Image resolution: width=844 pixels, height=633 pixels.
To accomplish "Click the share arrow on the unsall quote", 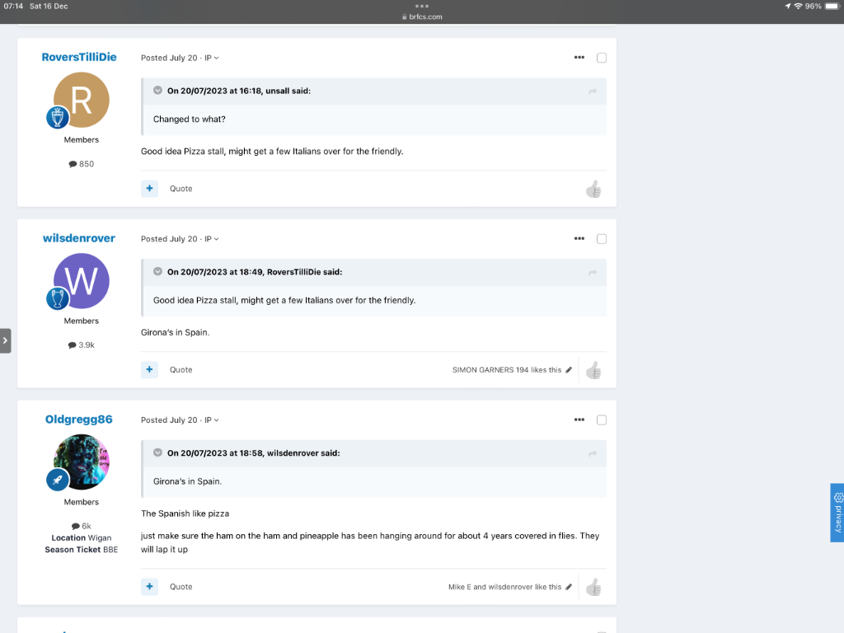I will point(592,91).
